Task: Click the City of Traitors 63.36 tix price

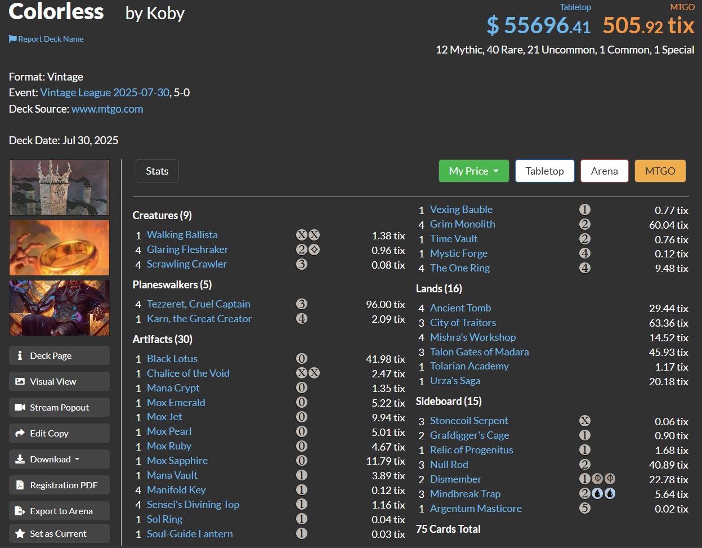Action: [669, 323]
